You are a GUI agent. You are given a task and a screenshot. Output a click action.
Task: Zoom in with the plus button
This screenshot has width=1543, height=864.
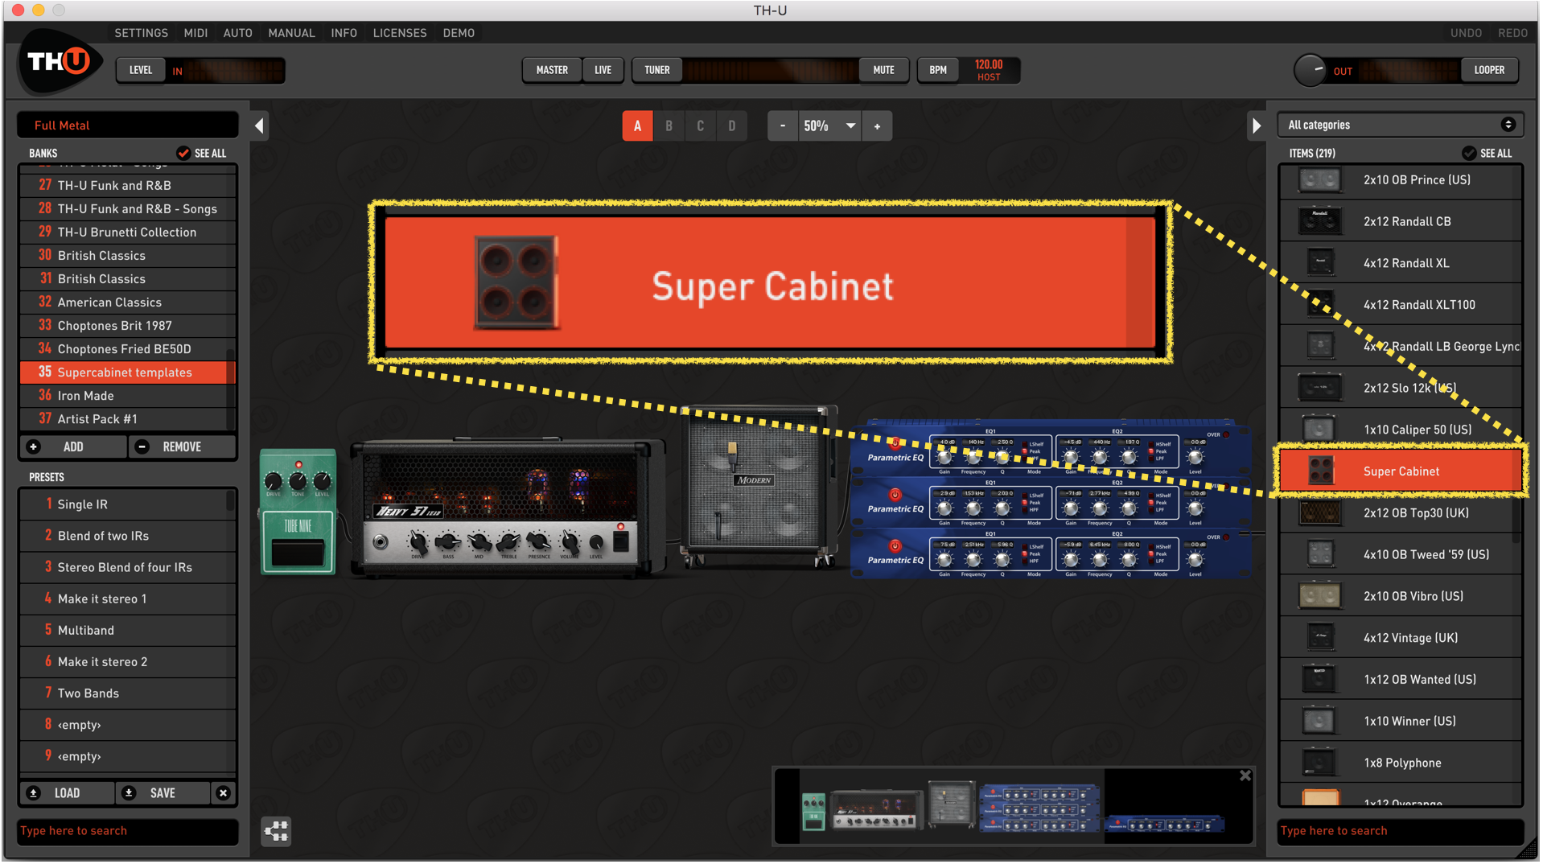[877, 126]
